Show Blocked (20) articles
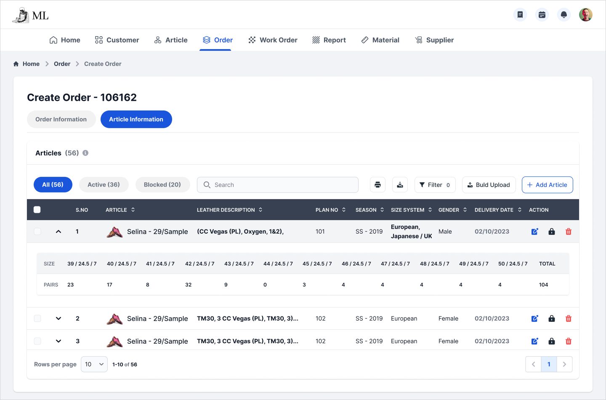Image resolution: width=606 pixels, height=400 pixels. point(162,185)
